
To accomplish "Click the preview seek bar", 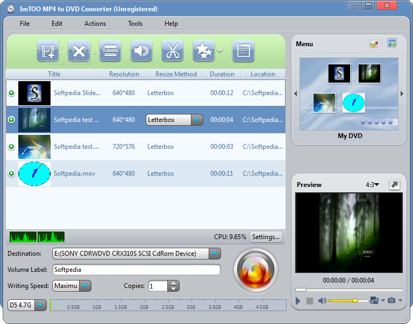I will point(348,290).
